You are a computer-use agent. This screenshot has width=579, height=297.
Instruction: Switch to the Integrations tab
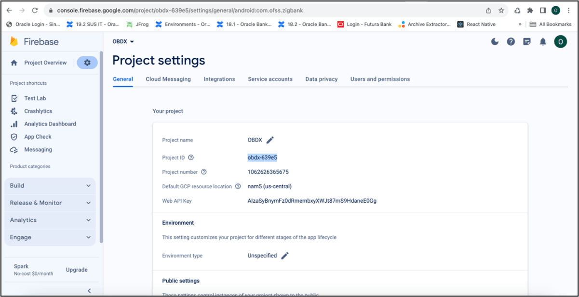pyautogui.click(x=219, y=79)
